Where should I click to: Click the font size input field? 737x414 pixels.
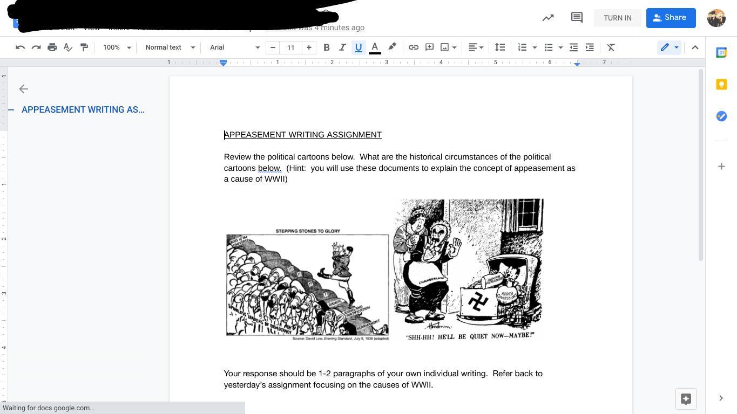pyautogui.click(x=290, y=47)
